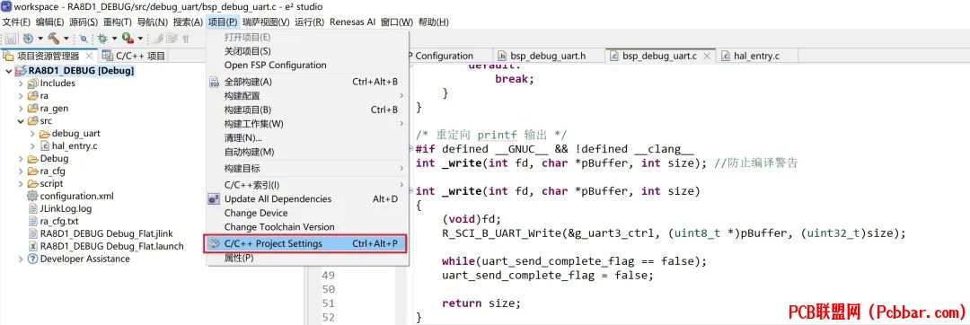Click the Run external tools icon
The image size is (970, 325).
coord(128,39)
